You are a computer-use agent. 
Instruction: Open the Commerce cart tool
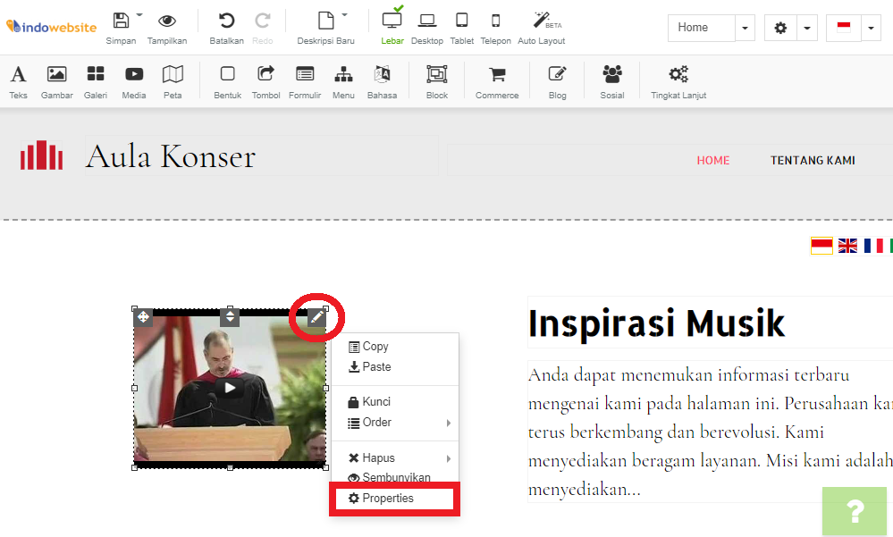[x=497, y=75]
